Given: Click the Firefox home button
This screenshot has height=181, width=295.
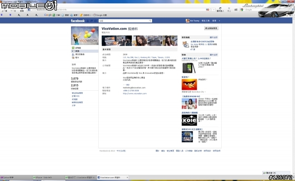Looking at the screenshot, I should (22, 10).
